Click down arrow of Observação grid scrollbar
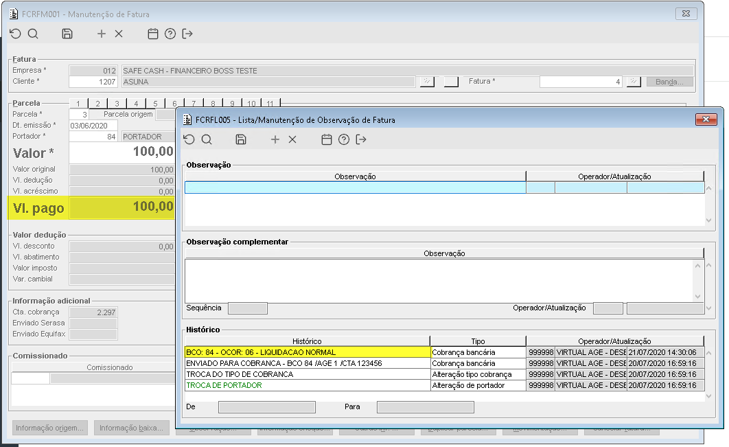This screenshot has height=447, width=729. (708, 220)
